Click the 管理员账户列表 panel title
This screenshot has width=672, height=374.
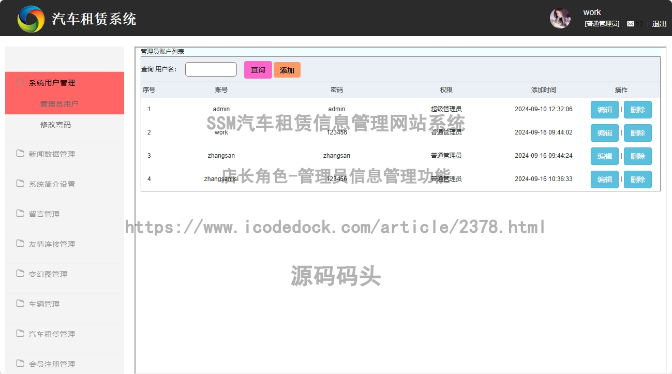162,52
